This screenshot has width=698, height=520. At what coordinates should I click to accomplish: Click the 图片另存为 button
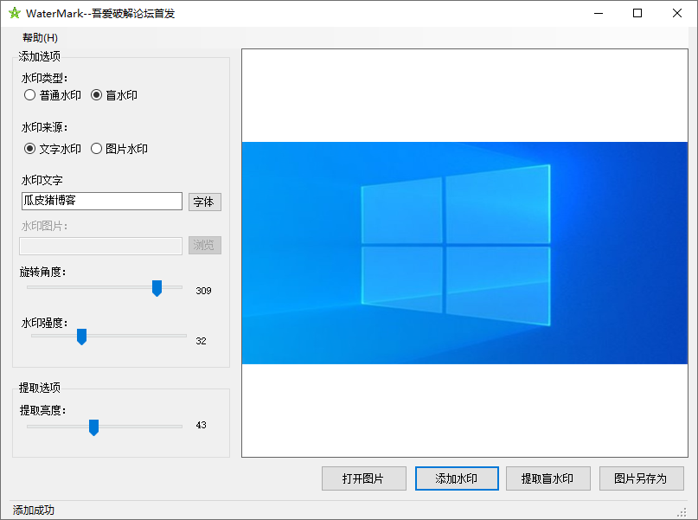pyautogui.click(x=641, y=478)
